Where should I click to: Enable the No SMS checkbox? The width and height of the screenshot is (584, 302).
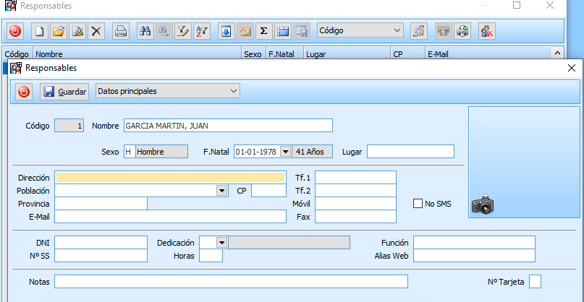[418, 204]
